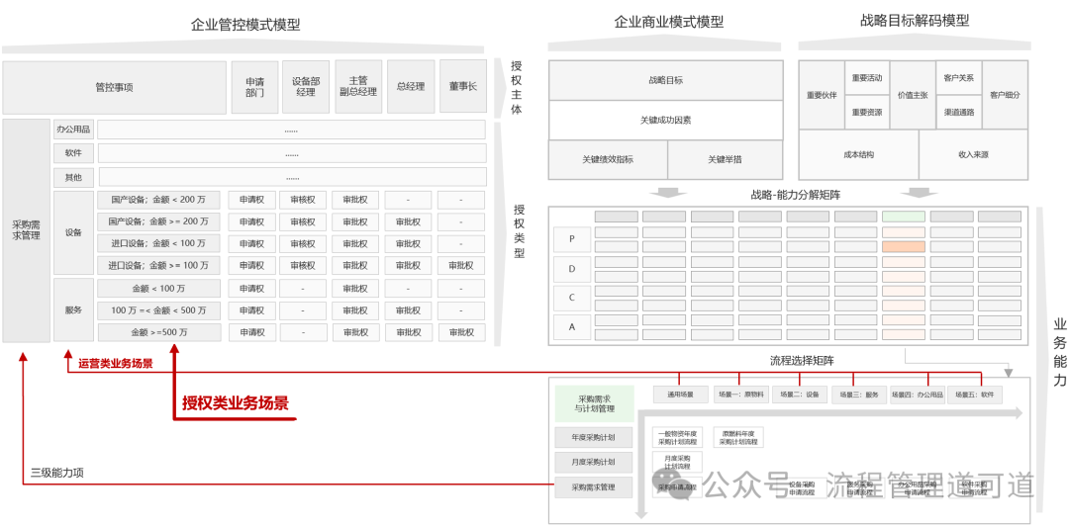Viewport: 1069px width, 528px height.
Task: Select the light green matrix header cell
Action: coord(903,217)
